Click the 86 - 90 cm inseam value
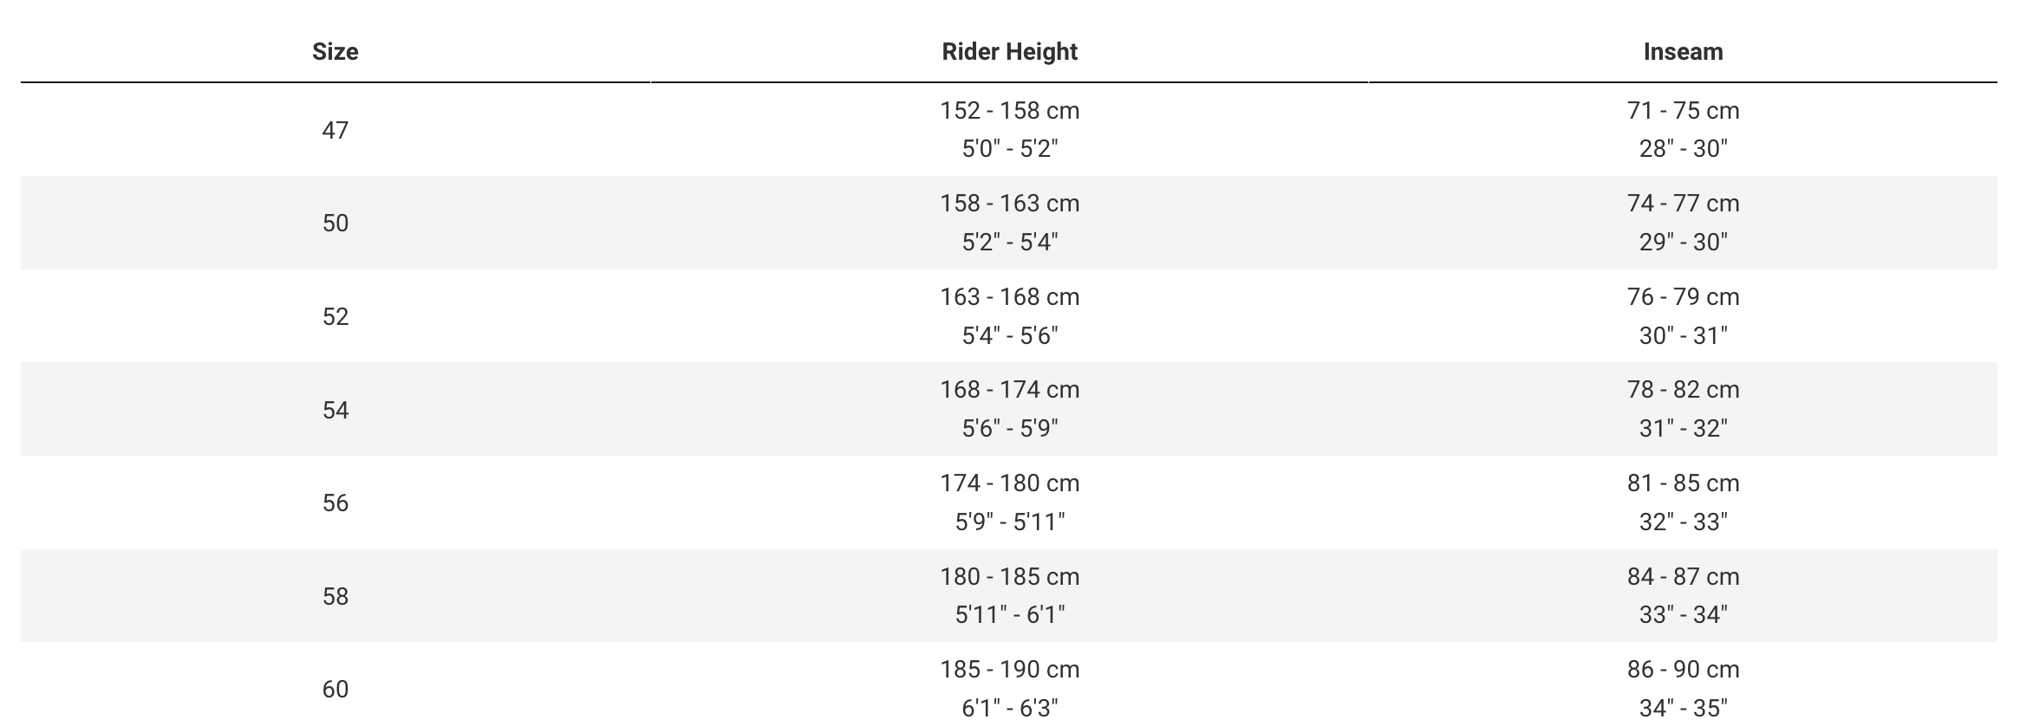The image size is (2020, 726). coord(1682,670)
